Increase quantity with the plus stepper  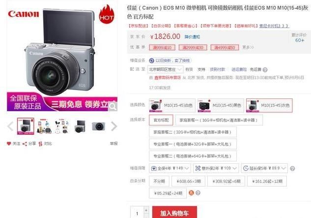click(146, 210)
